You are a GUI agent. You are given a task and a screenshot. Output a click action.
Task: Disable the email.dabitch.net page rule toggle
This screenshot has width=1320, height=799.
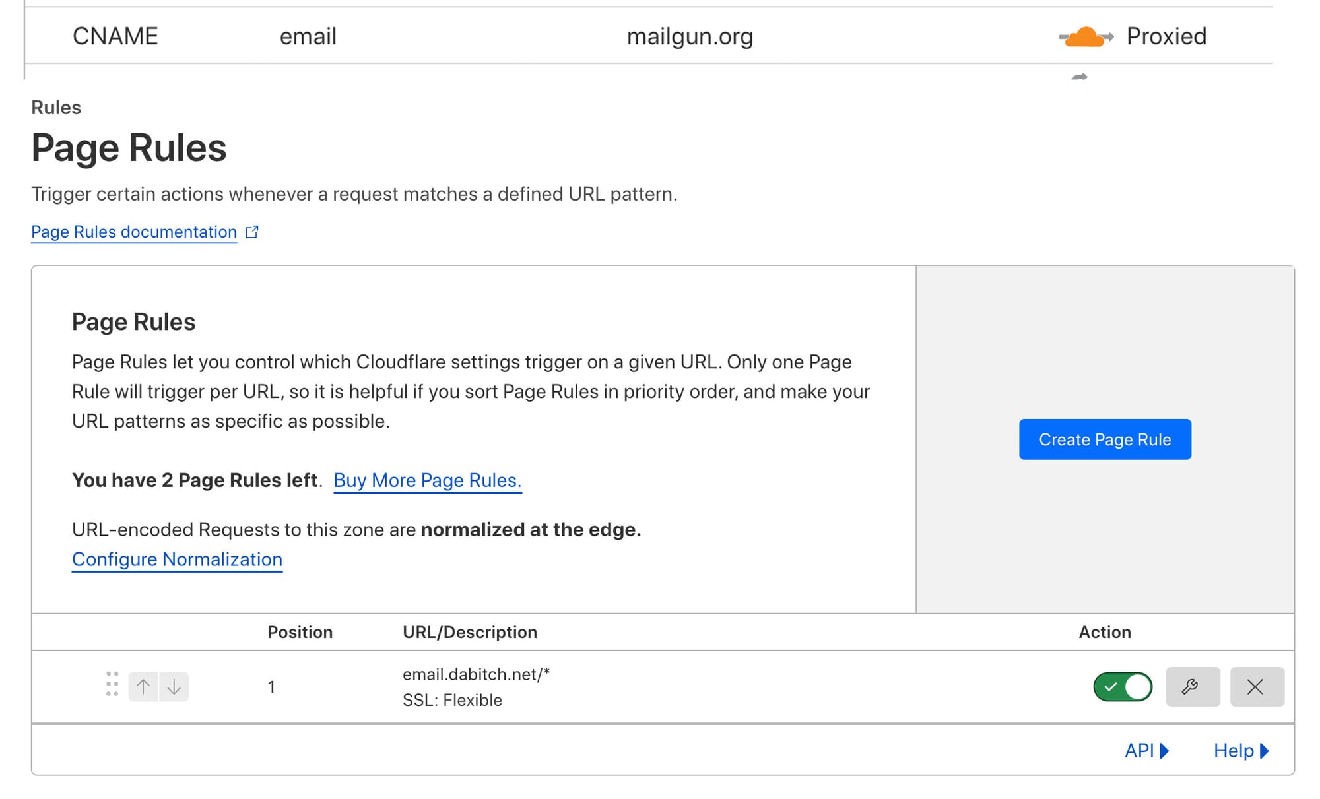1122,687
